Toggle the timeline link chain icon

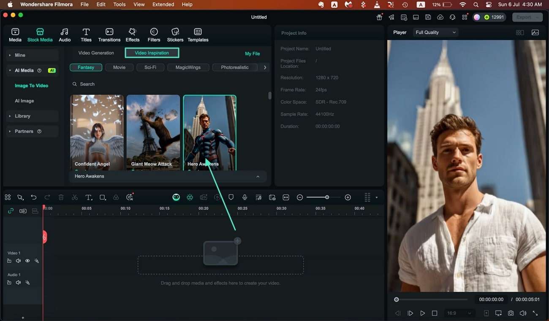pyautogui.click(x=11, y=211)
